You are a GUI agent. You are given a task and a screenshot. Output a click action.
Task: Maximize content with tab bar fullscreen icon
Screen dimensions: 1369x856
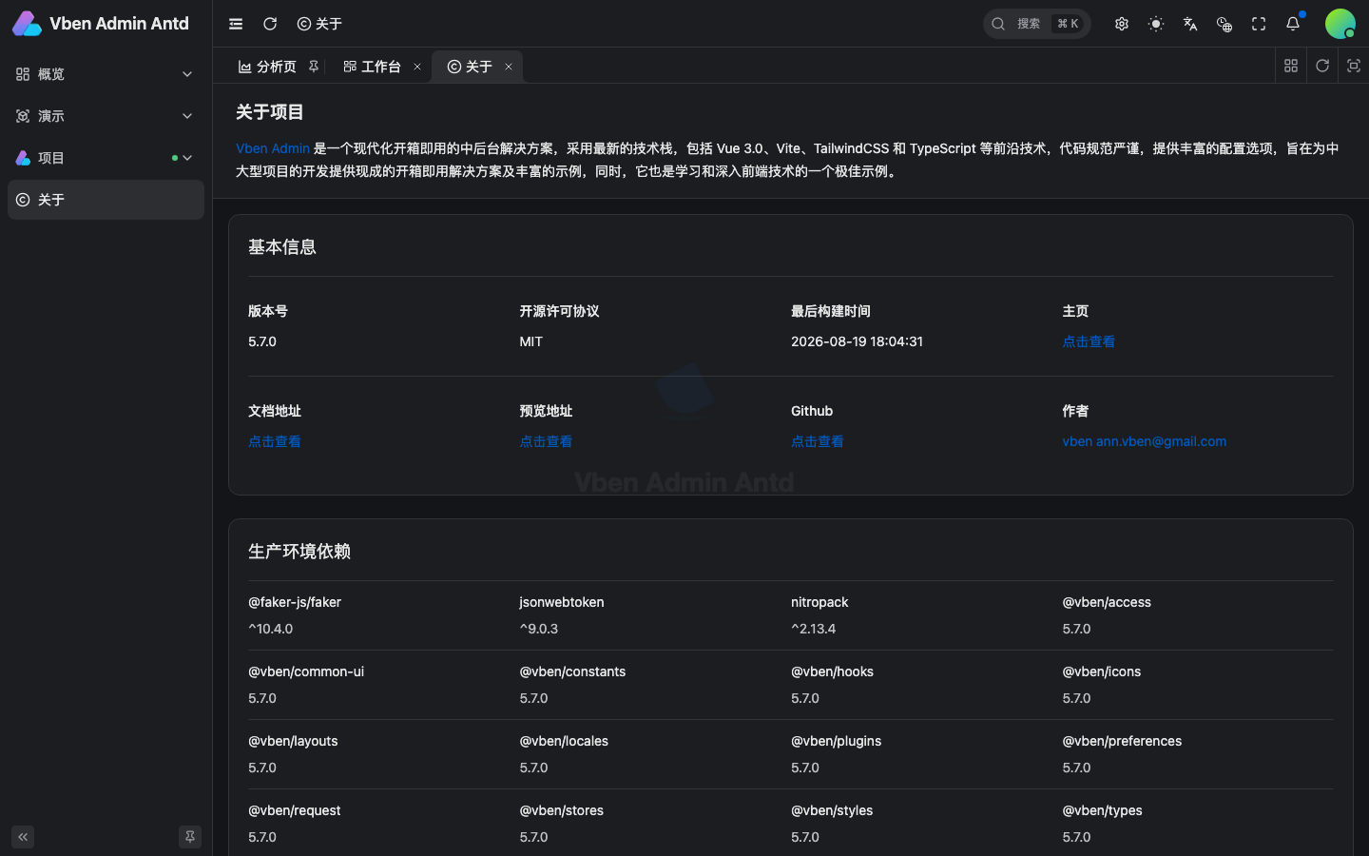tap(1354, 66)
